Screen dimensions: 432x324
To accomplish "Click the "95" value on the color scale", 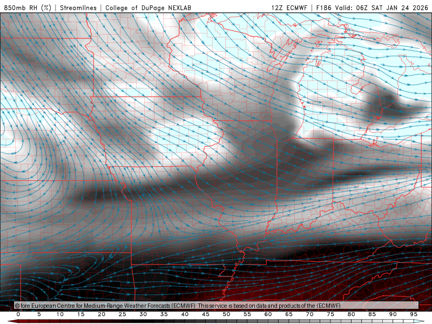I will [x=414, y=314].
